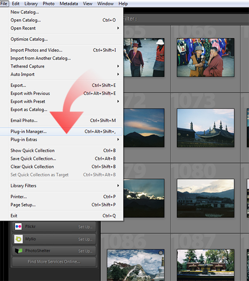
Task: Open Plug-in Manager... from the menu
Action: coord(61,132)
